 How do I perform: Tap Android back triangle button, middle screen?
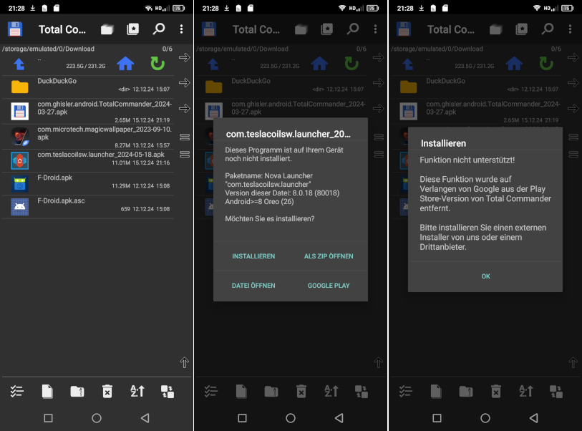coord(339,418)
